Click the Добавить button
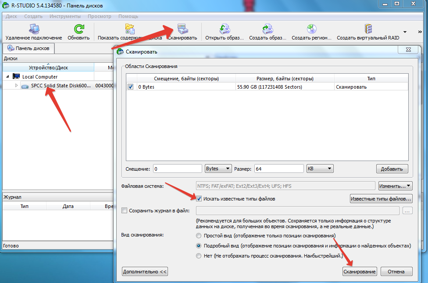This screenshot has width=428, height=283. coord(392,169)
